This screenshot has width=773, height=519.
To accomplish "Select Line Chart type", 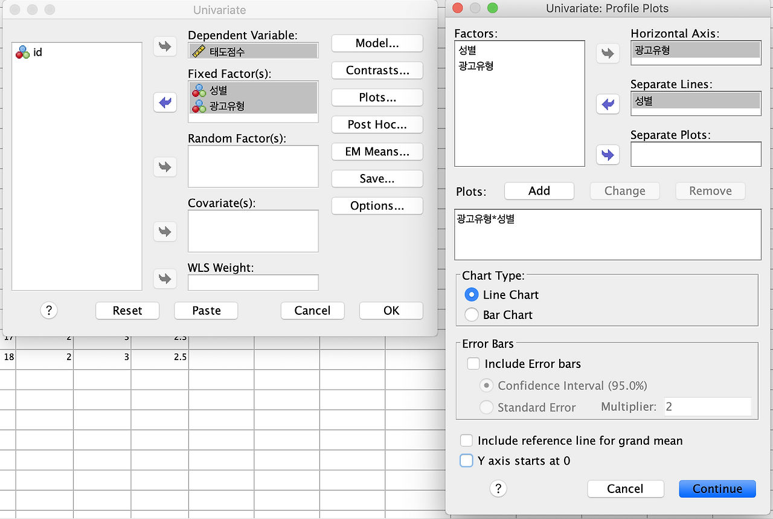I will coord(471,295).
